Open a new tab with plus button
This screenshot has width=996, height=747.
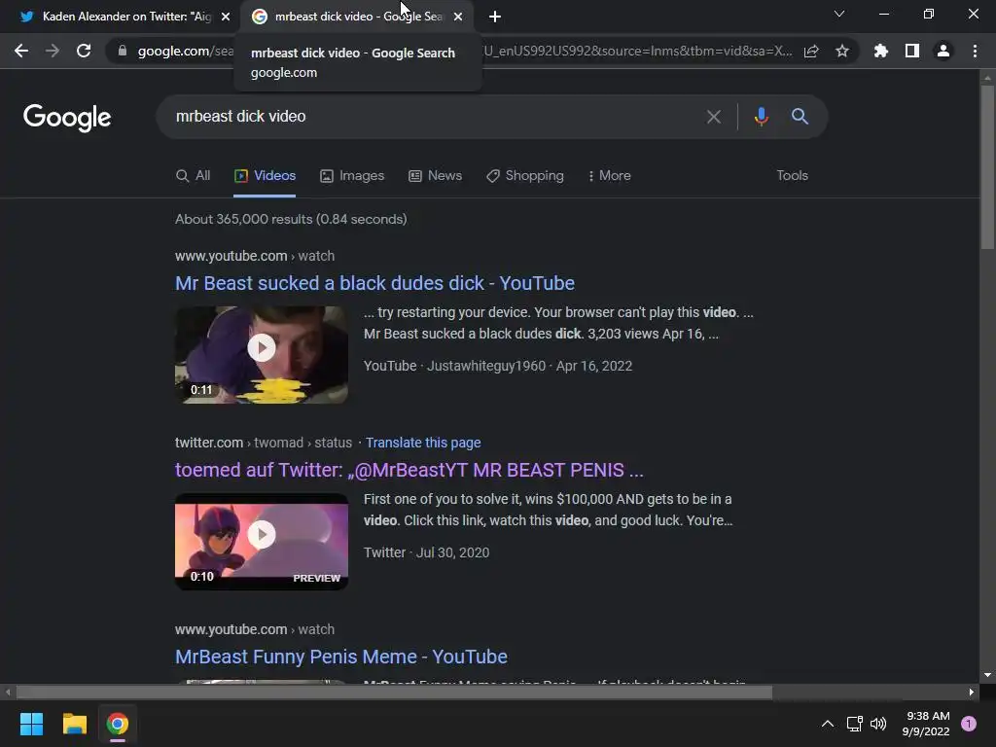coord(495,17)
